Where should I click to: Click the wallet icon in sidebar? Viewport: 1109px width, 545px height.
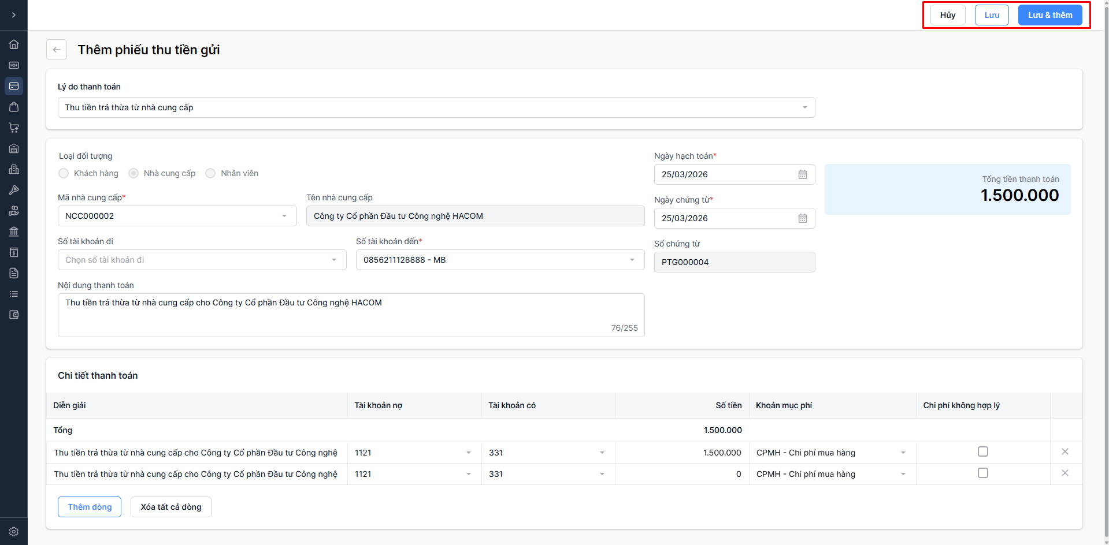click(14, 315)
